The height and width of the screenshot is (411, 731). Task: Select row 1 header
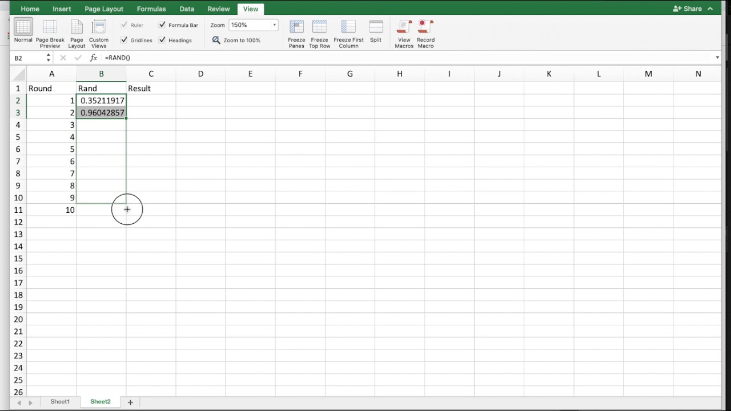pyautogui.click(x=18, y=88)
